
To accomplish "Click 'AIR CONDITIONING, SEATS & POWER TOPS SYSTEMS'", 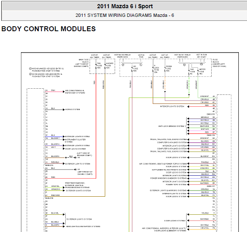I will click(x=163, y=164).
